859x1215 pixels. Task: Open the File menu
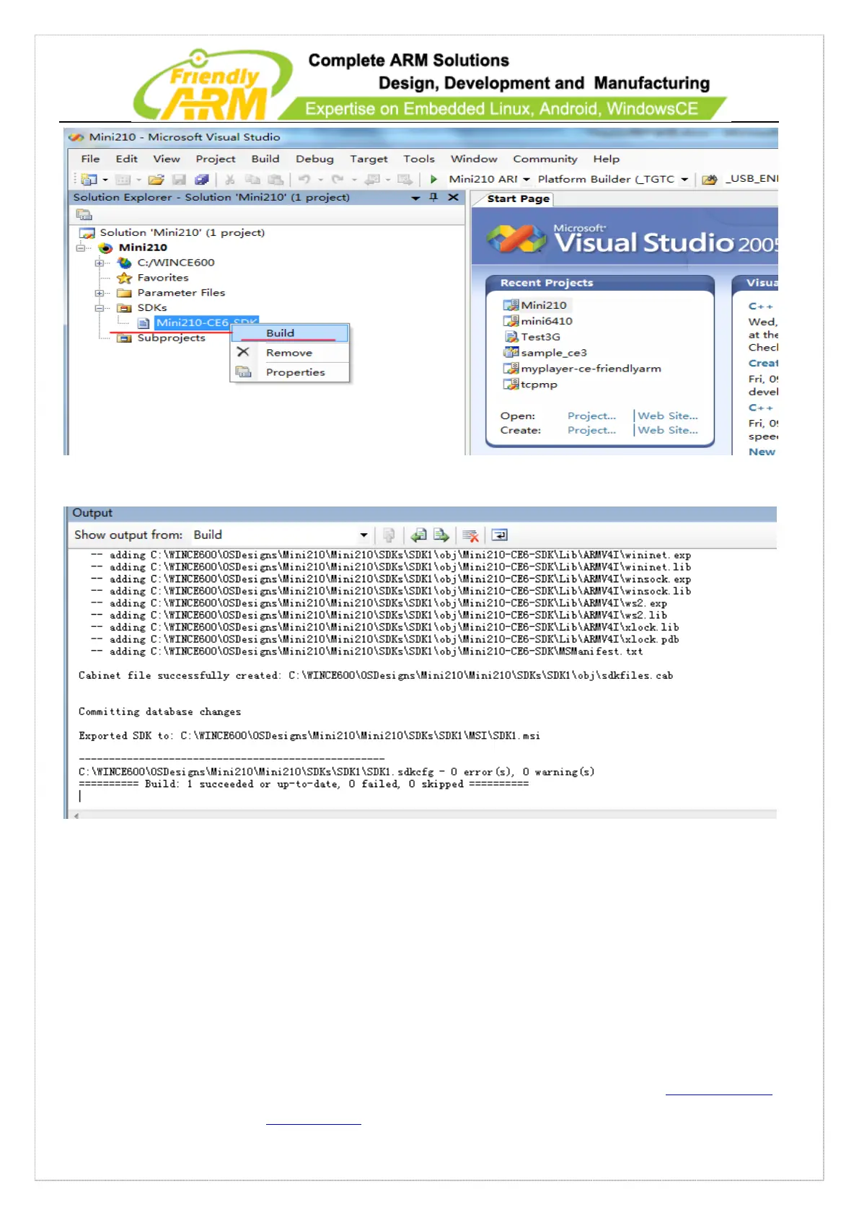click(90, 159)
